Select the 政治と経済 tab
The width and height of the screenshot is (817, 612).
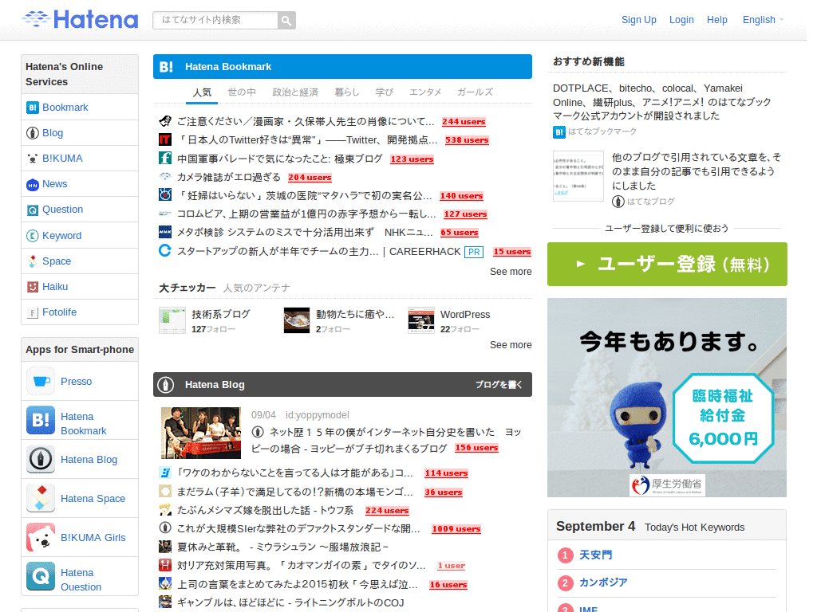pyautogui.click(x=295, y=92)
